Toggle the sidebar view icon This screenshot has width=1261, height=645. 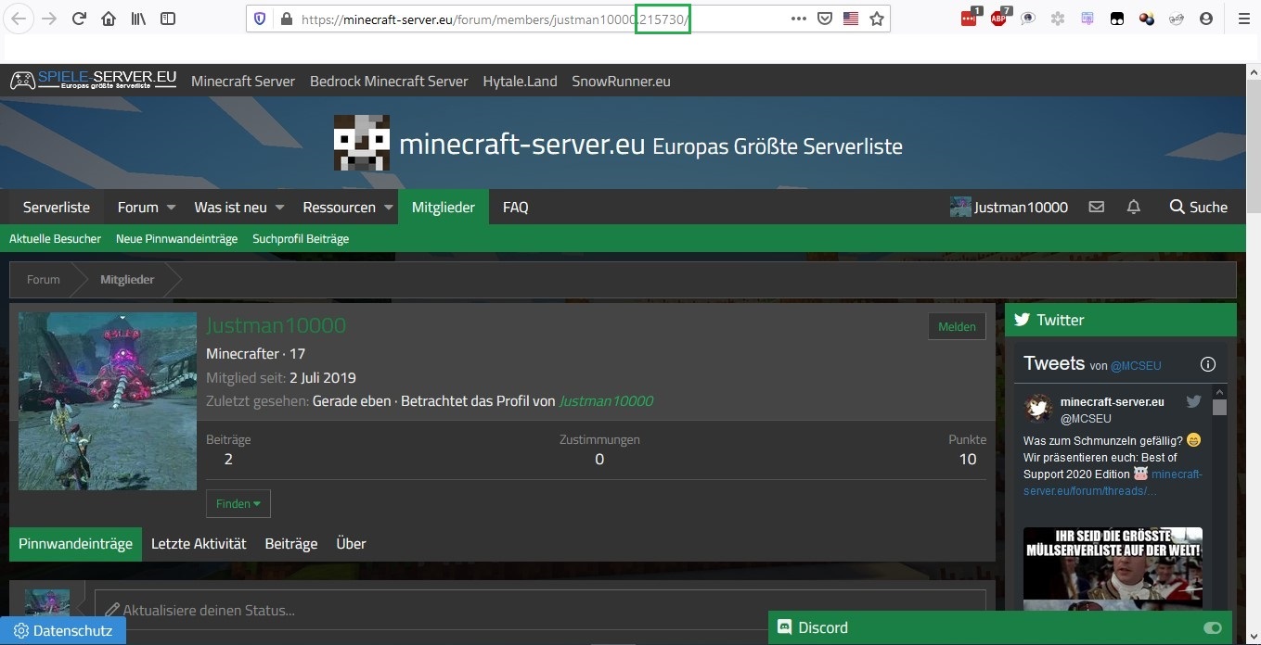tap(168, 19)
